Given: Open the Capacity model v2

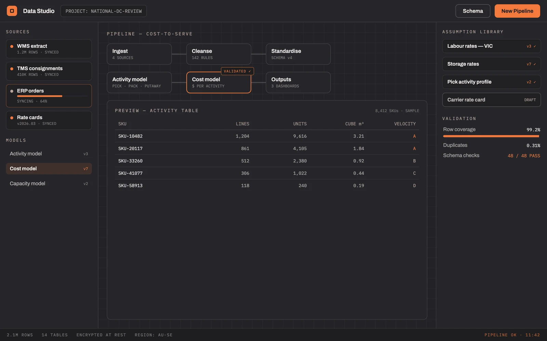Looking at the screenshot, I should [x=49, y=183].
